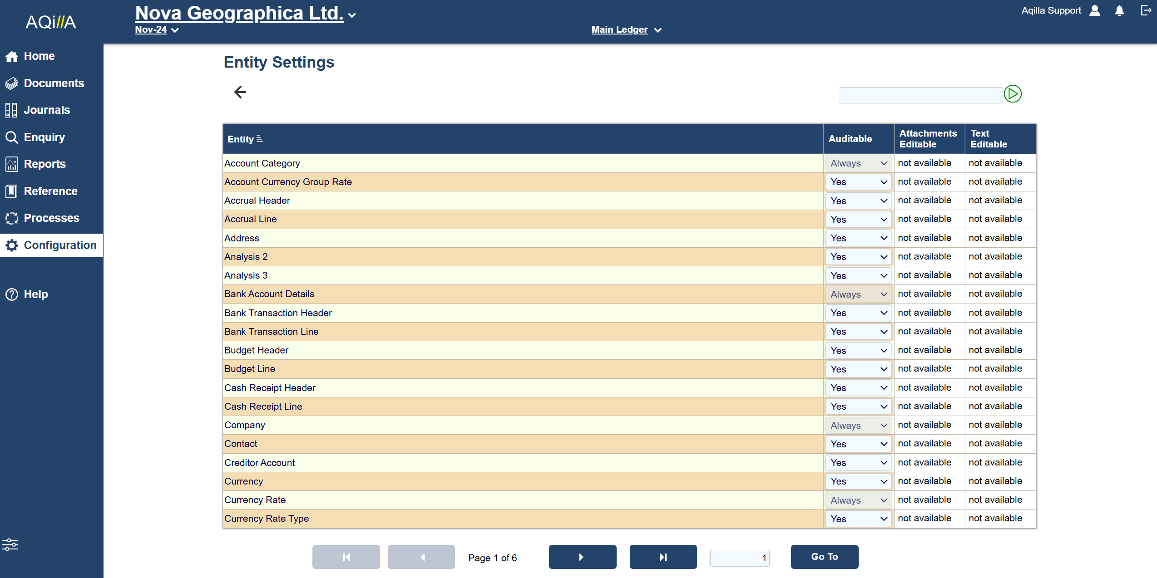The image size is (1157, 578).
Task: Click the logout icon
Action: tap(1146, 11)
